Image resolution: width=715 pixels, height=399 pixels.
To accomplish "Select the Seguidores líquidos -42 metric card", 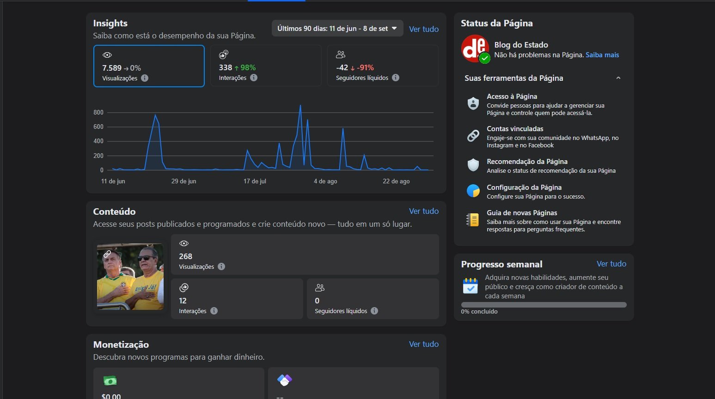I will click(x=383, y=66).
